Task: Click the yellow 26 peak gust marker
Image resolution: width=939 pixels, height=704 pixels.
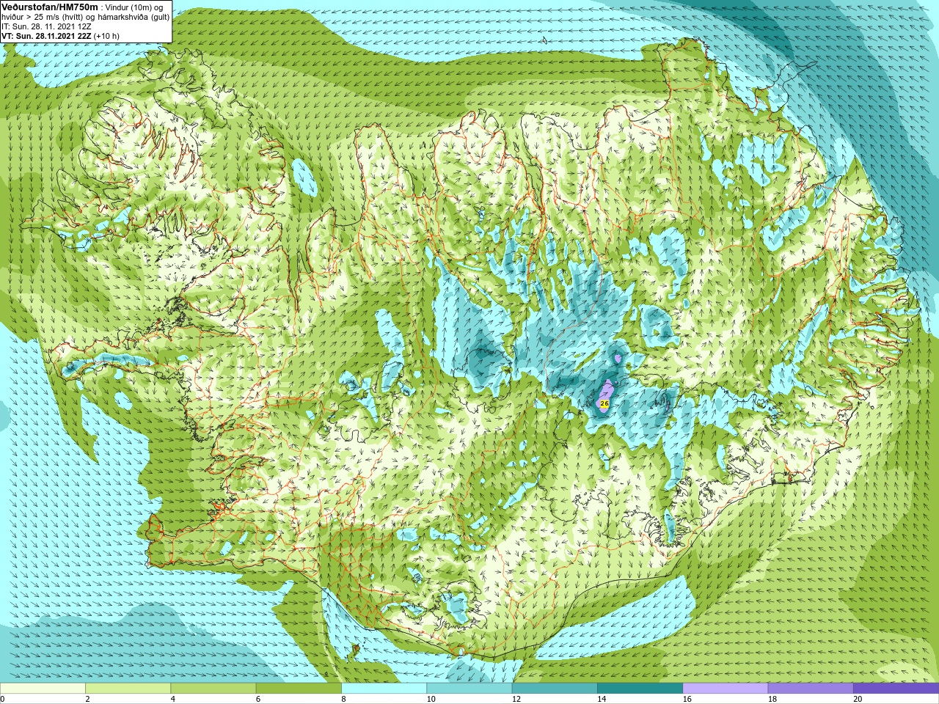Action: pos(604,403)
